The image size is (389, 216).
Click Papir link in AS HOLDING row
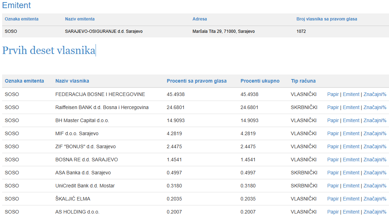pyautogui.click(x=333, y=212)
